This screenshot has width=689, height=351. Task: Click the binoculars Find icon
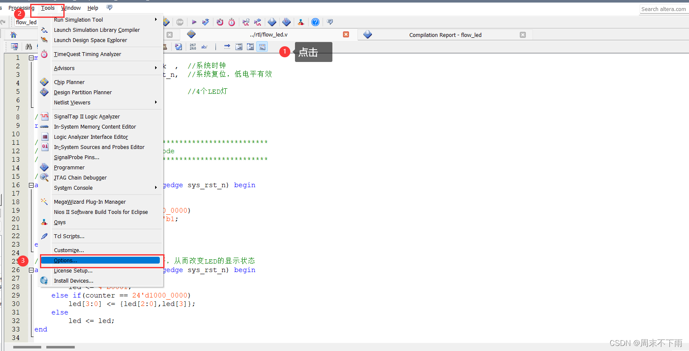(28, 47)
